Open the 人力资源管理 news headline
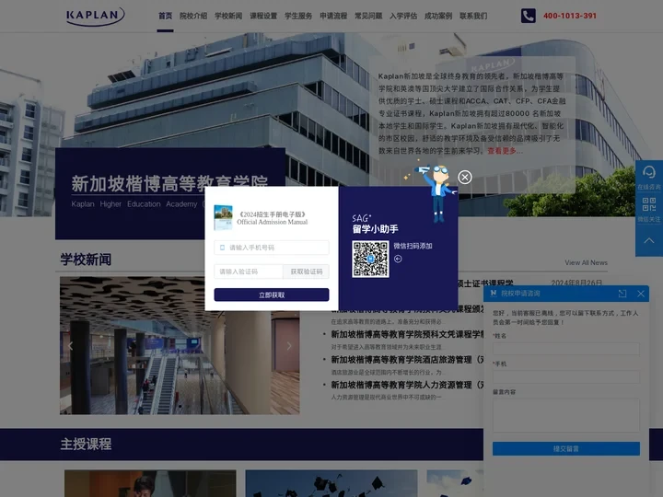This screenshot has width=663, height=497. [x=407, y=385]
